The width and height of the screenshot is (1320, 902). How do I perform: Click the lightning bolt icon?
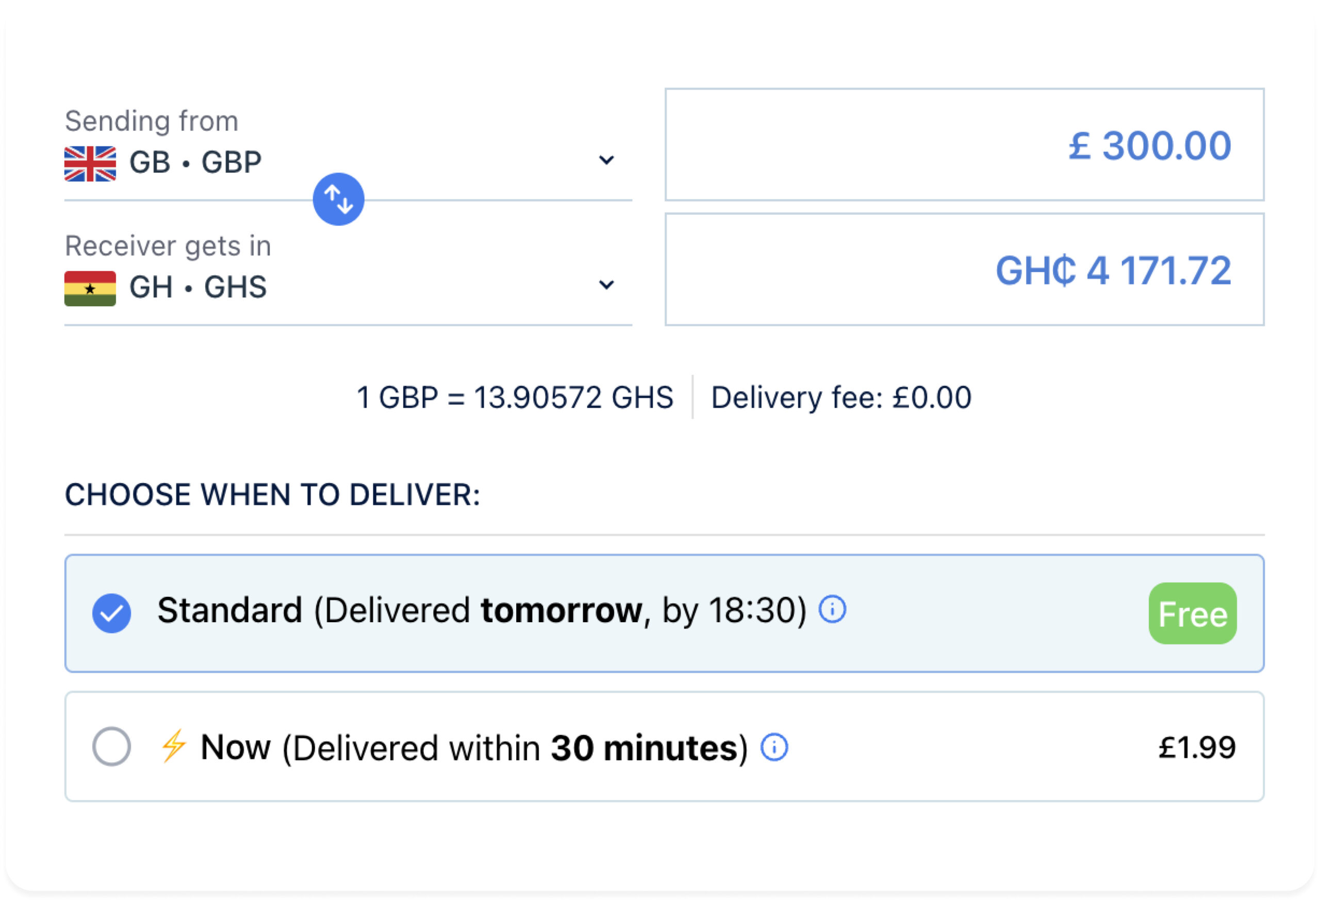pyautogui.click(x=174, y=746)
